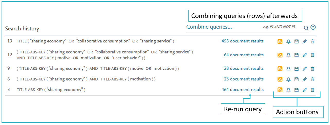The height and width of the screenshot is (125, 330).
Task: Save query 9 using the disk icon
Action: (x=297, y=69)
